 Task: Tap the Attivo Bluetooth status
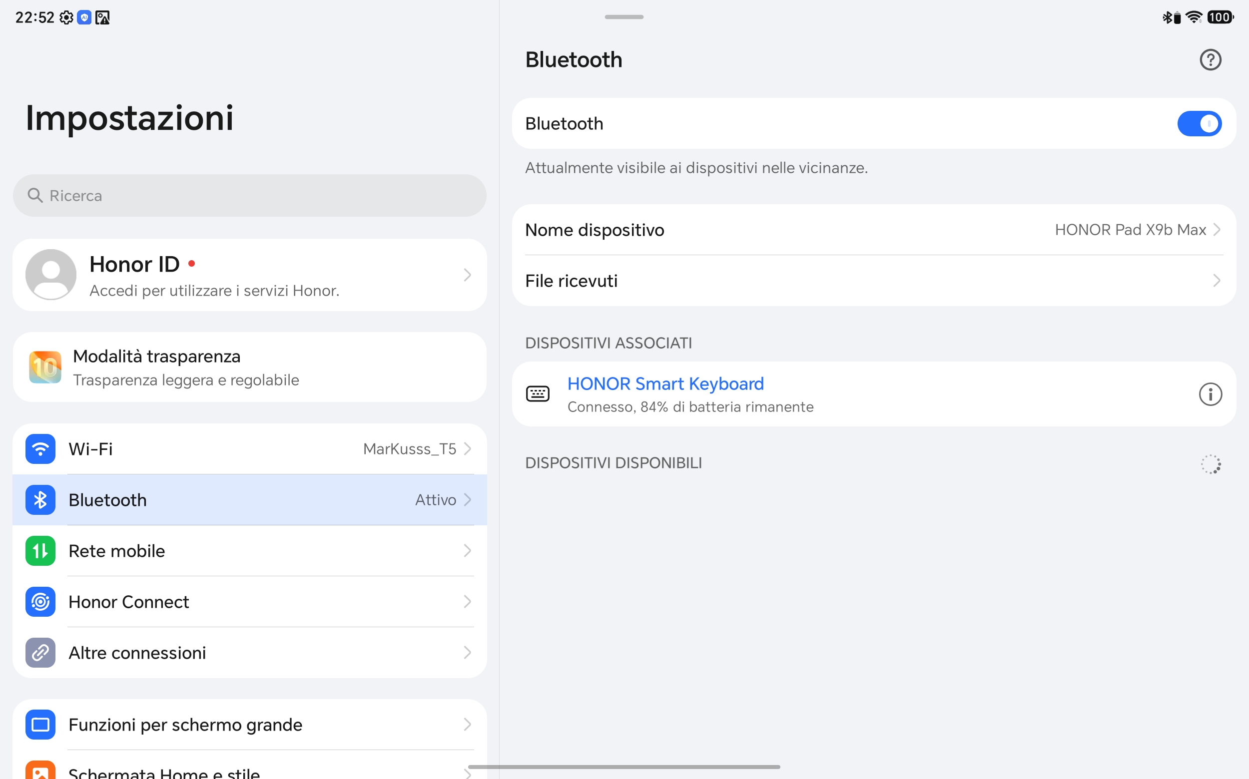436,500
